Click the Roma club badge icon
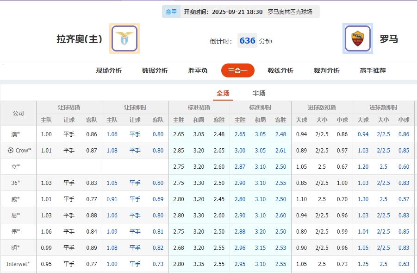417x273 pixels. coord(357,39)
